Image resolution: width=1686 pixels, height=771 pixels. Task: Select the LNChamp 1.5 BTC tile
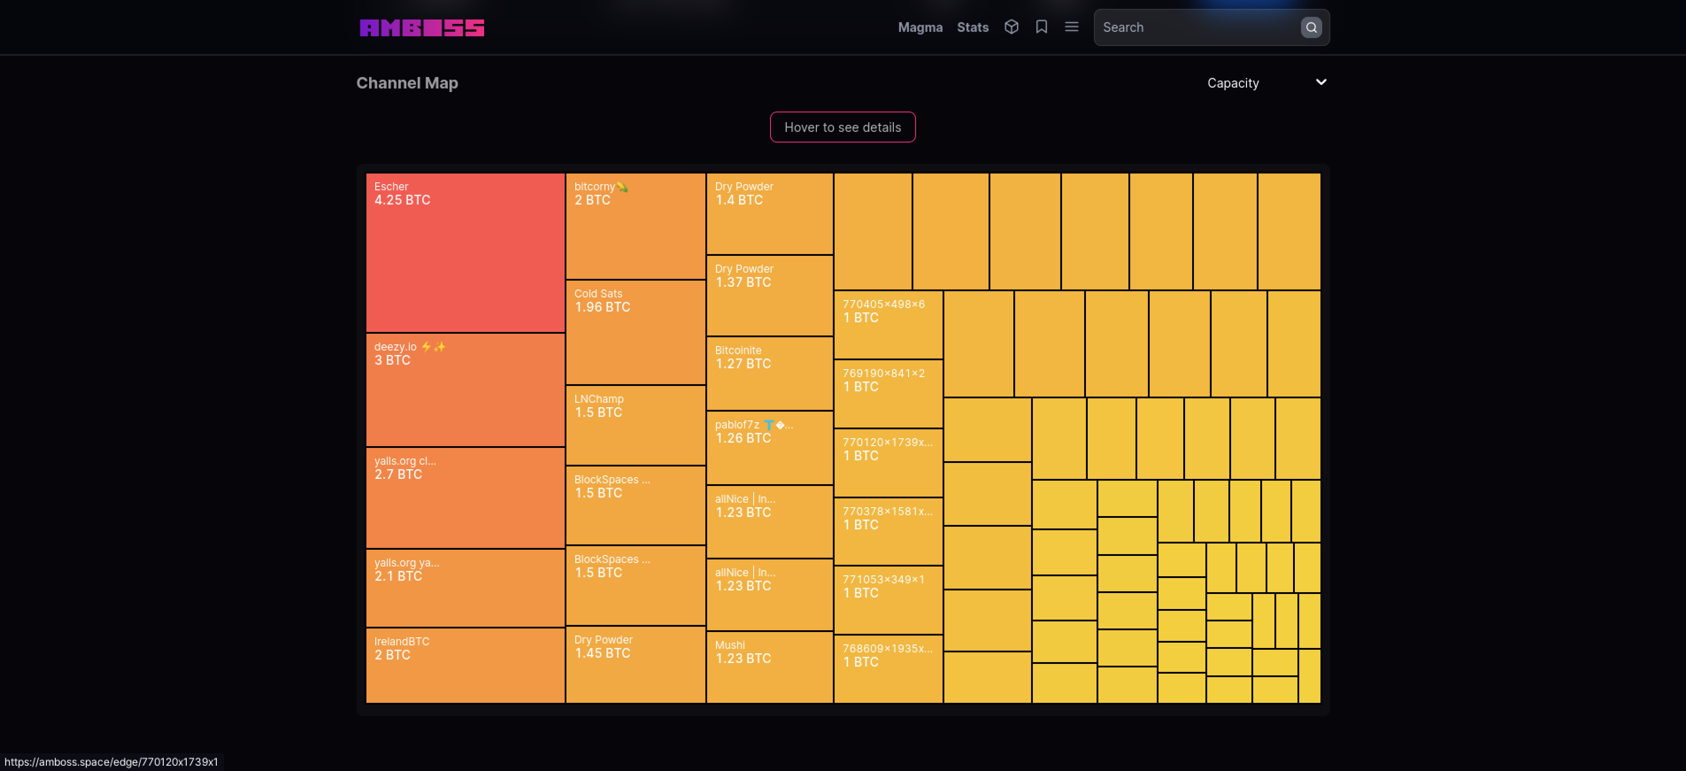pyautogui.click(x=635, y=425)
